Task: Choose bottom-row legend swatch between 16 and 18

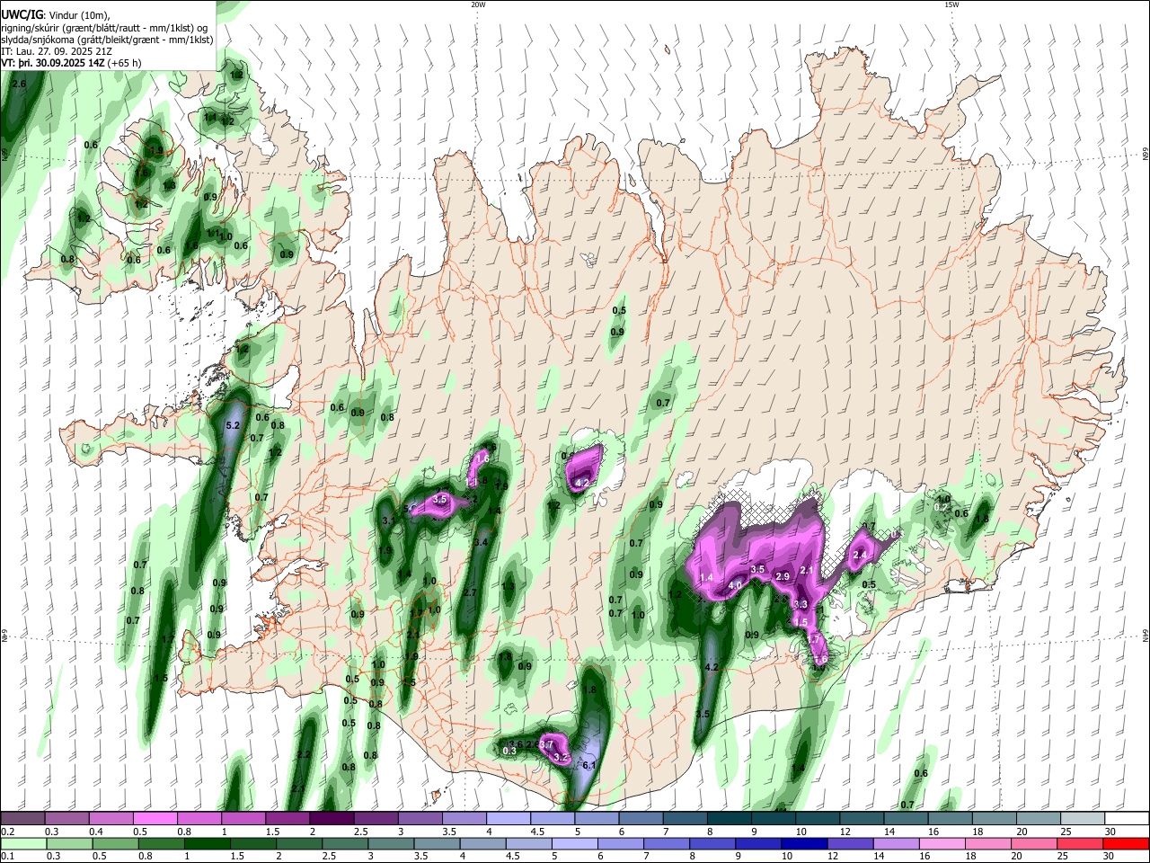Action: click(944, 843)
